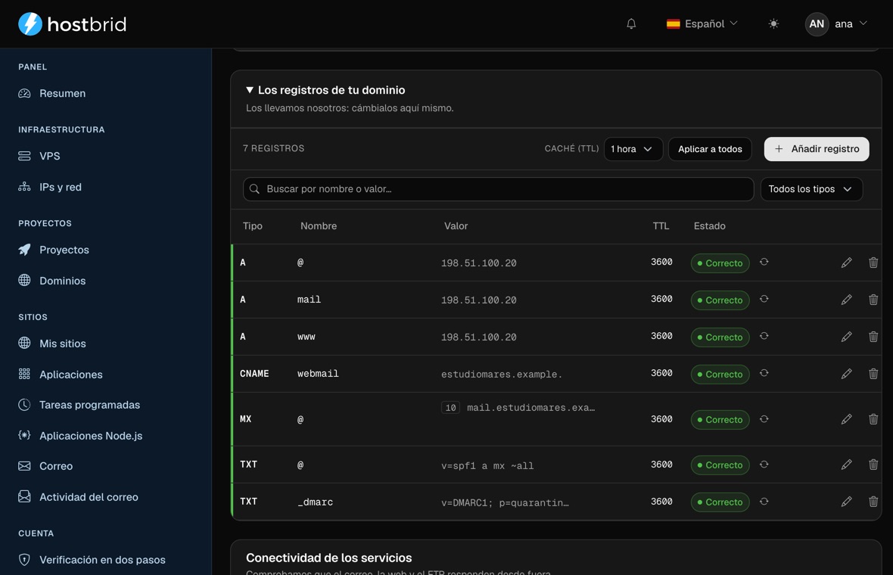Click Correcto badge on webmail row
This screenshot has width=893, height=575.
[720, 374]
